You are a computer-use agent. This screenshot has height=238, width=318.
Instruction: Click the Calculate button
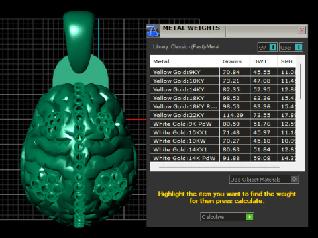227,217
